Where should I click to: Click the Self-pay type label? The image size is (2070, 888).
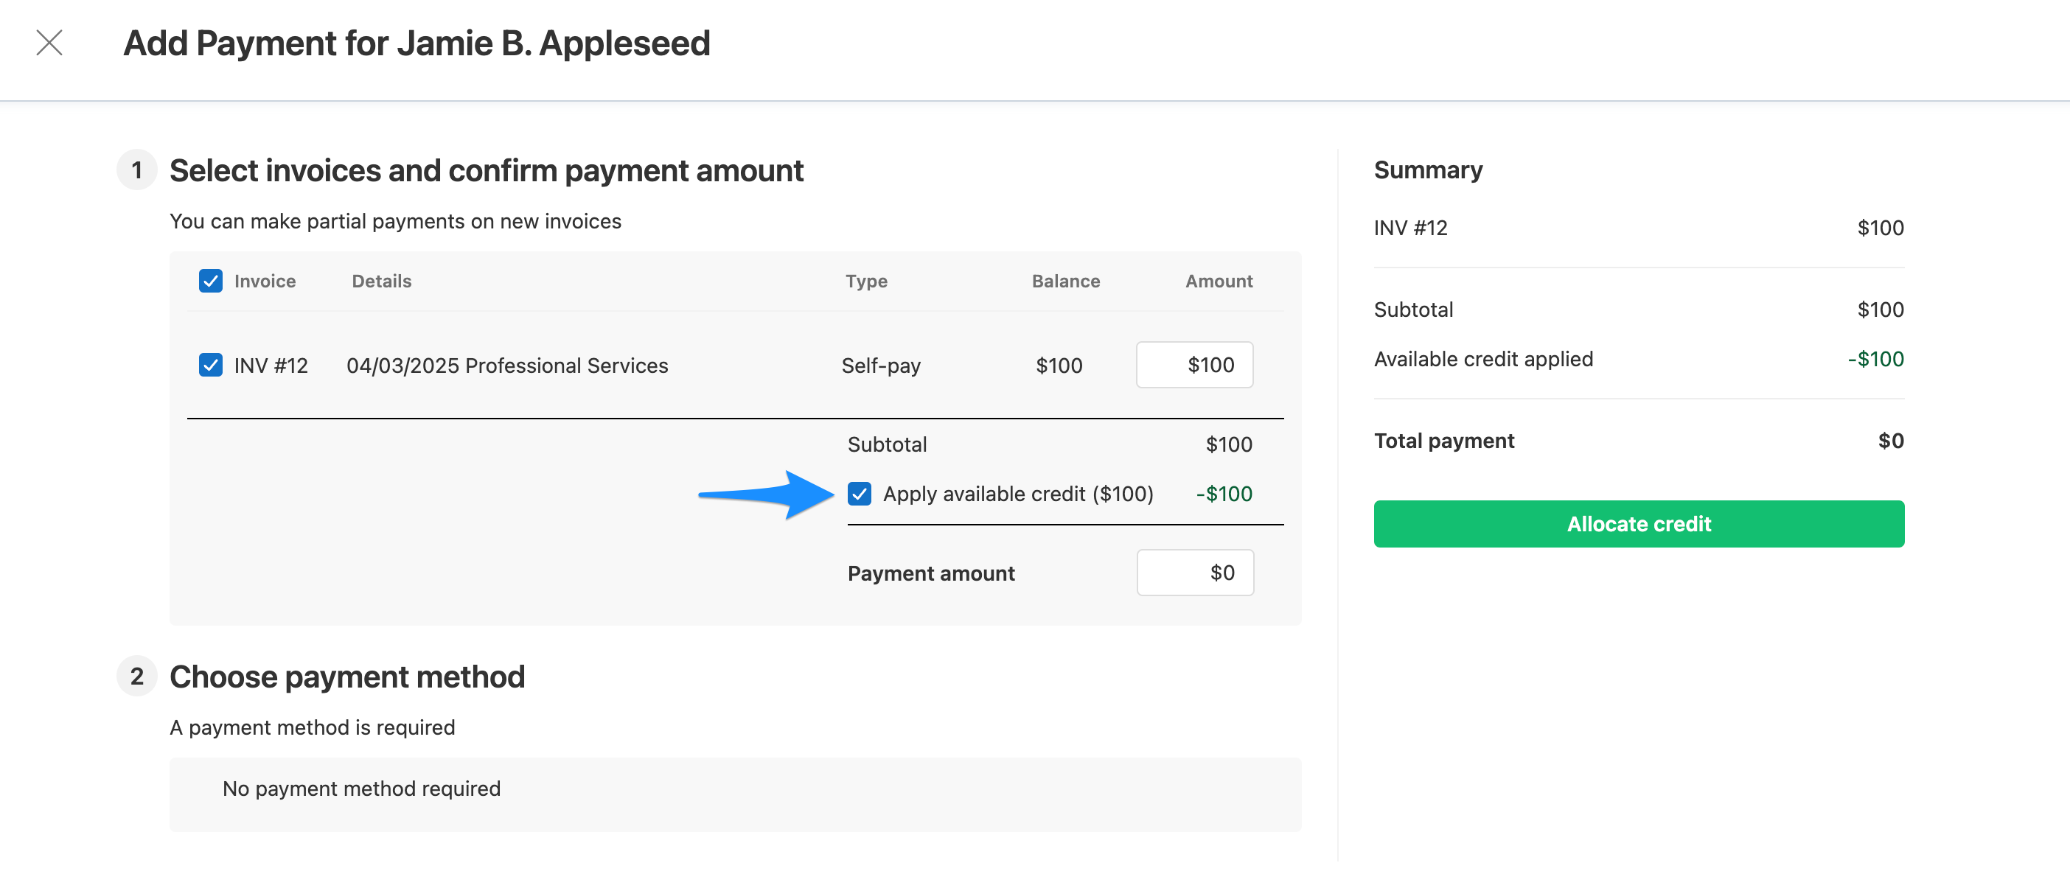pyautogui.click(x=881, y=365)
